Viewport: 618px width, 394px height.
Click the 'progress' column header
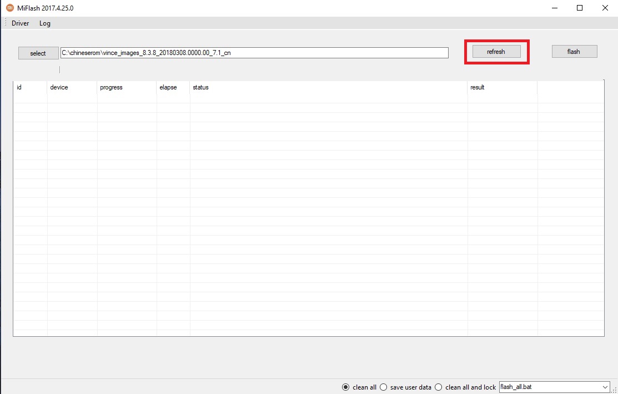tap(127, 87)
